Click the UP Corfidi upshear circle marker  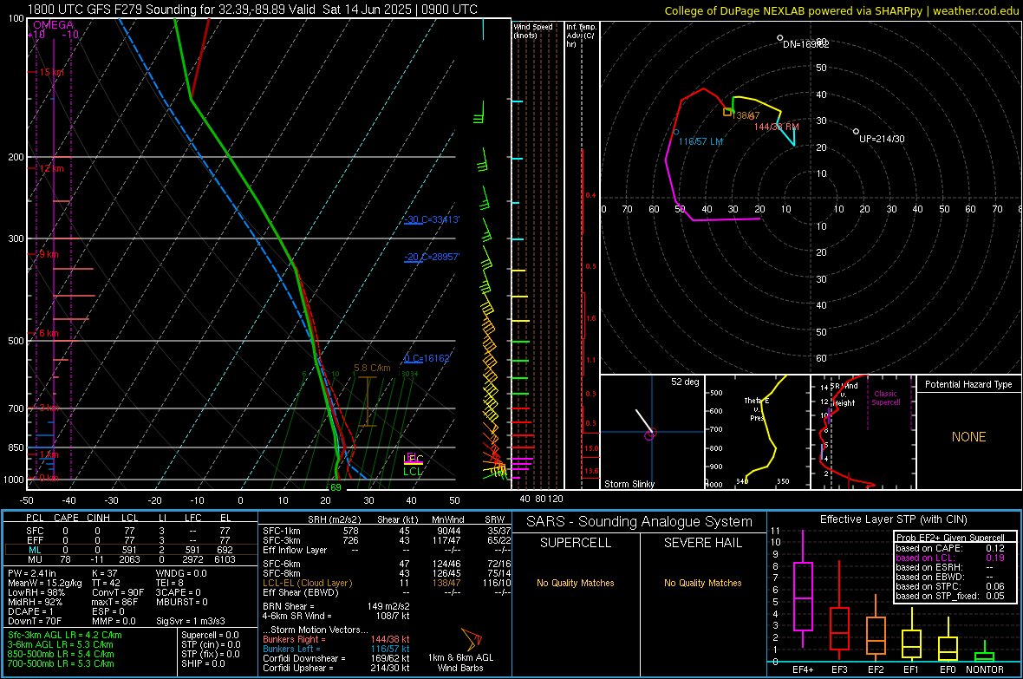click(856, 132)
